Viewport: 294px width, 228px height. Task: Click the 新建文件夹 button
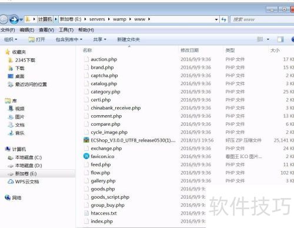click(x=128, y=39)
